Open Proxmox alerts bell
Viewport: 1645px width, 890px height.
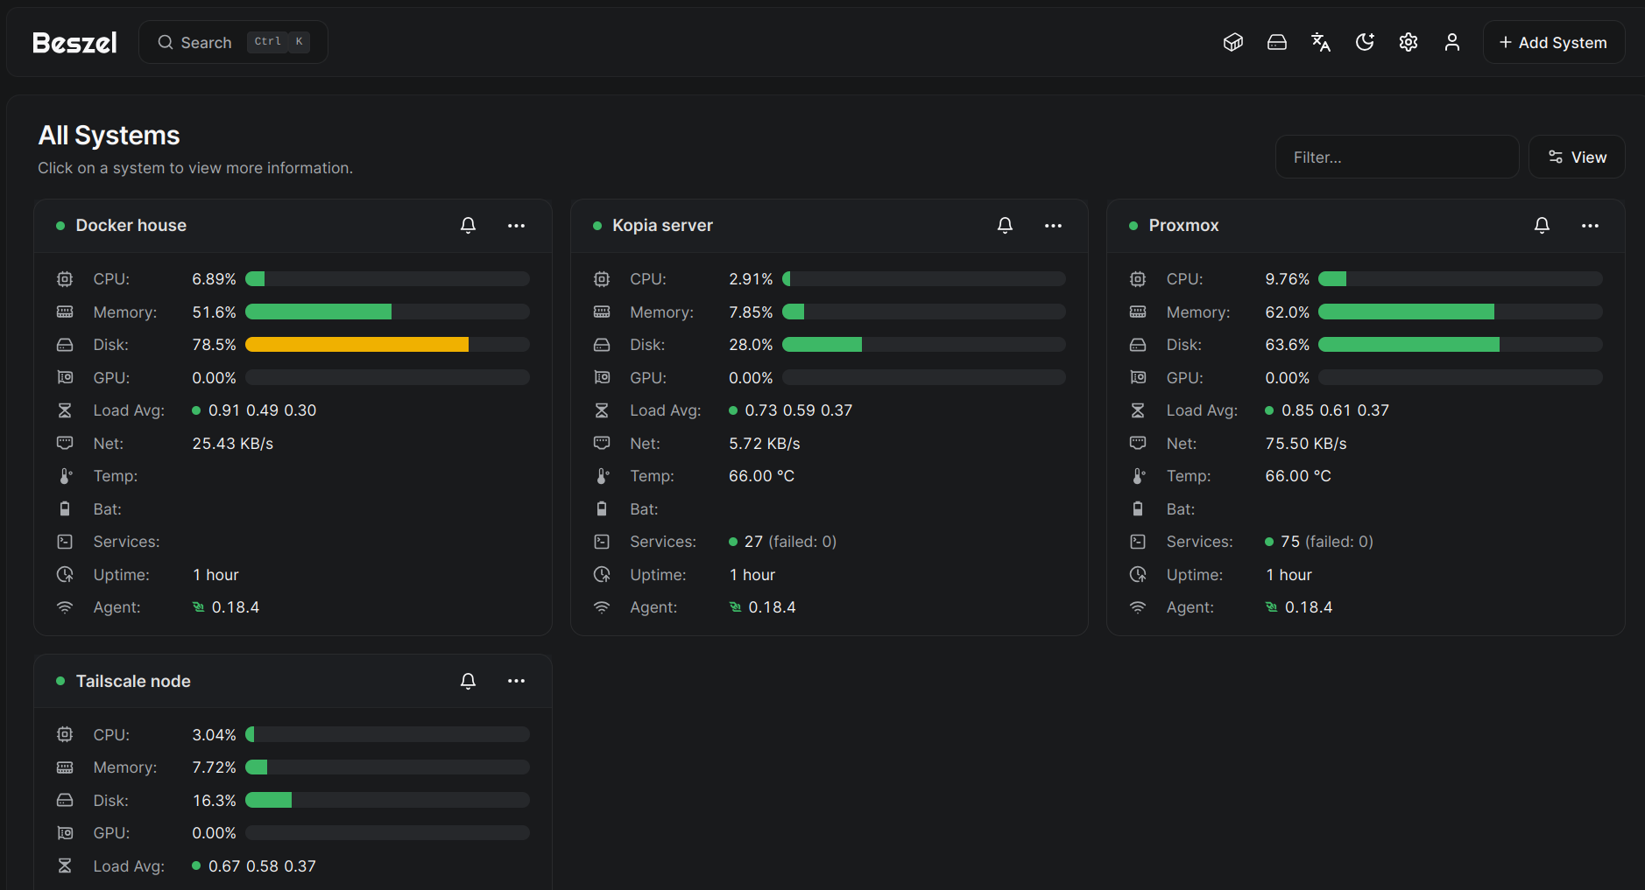click(1542, 226)
